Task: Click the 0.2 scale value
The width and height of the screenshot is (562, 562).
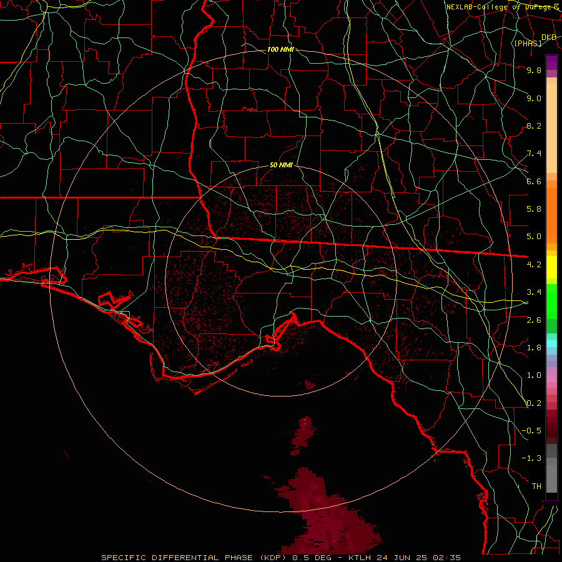Action: (534, 403)
